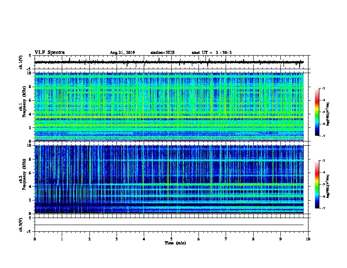Select the start UT time label
The width and height of the screenshot is (347, 268).
(212, 53)
